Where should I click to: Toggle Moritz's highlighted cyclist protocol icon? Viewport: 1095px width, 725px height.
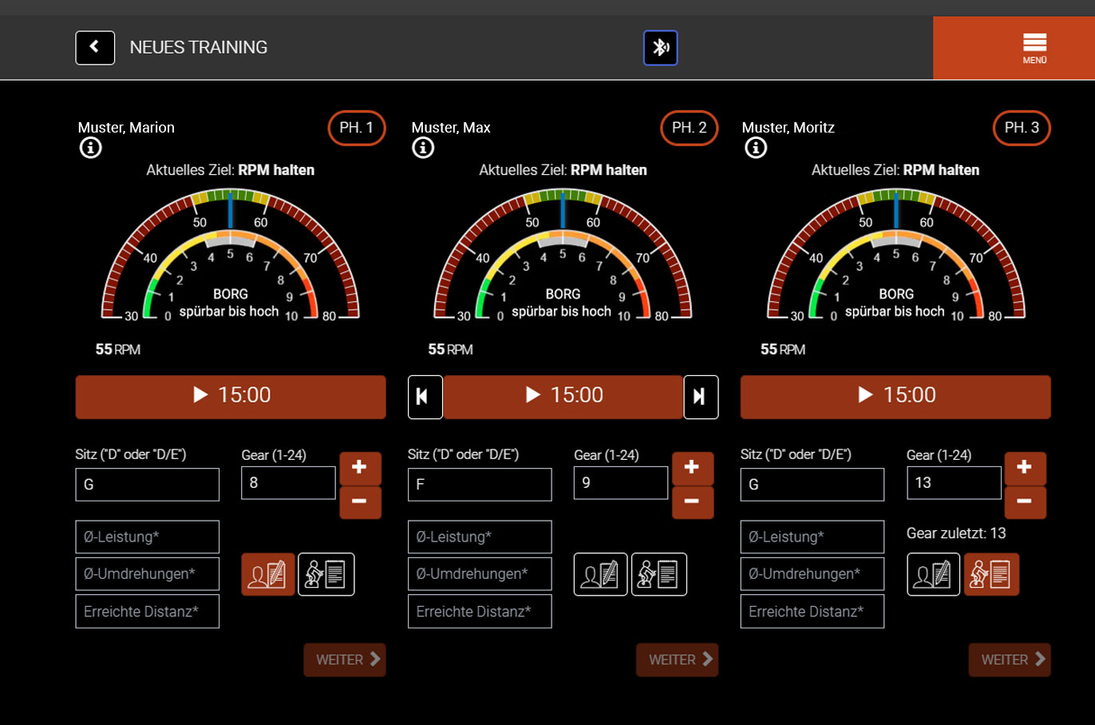(x=991, y=574)
